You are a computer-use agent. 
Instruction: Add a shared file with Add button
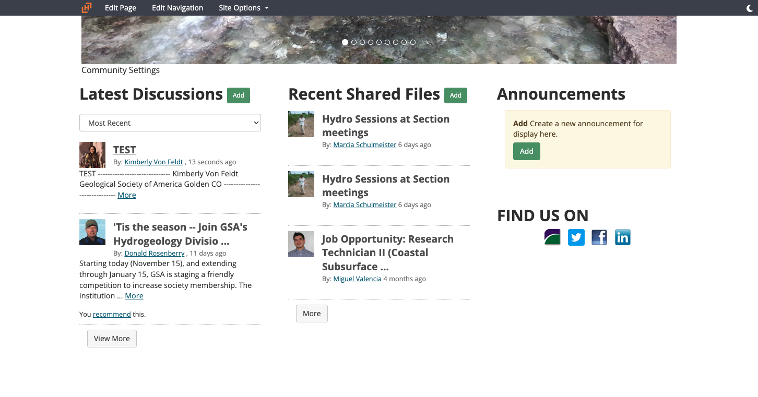coord(456,95)
